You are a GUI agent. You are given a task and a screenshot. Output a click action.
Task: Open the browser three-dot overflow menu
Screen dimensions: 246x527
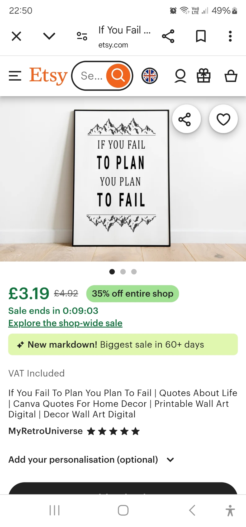pos(230,36)
